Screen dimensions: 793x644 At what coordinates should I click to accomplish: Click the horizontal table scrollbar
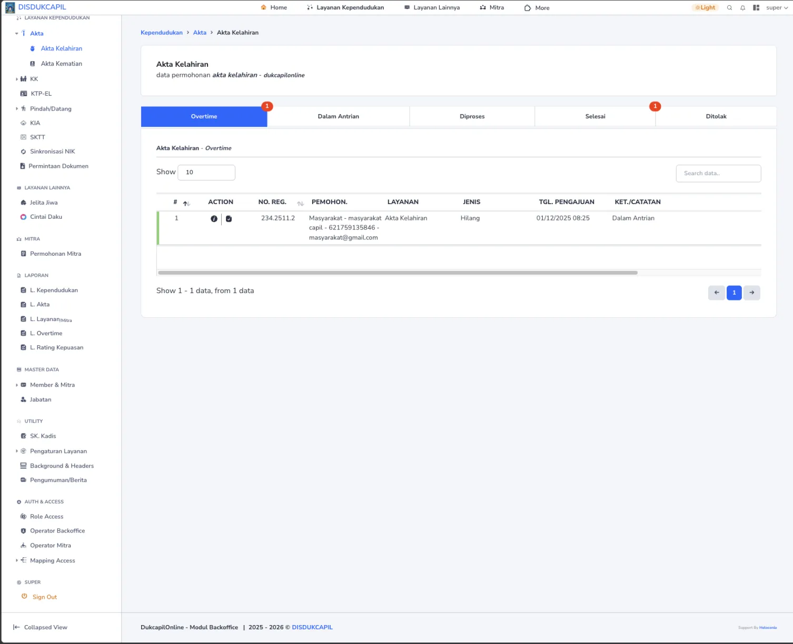(398, 273)
